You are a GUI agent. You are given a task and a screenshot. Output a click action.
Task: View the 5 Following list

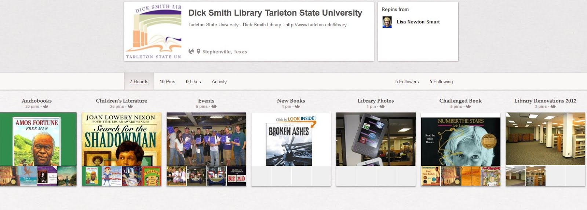pos(441,81)
